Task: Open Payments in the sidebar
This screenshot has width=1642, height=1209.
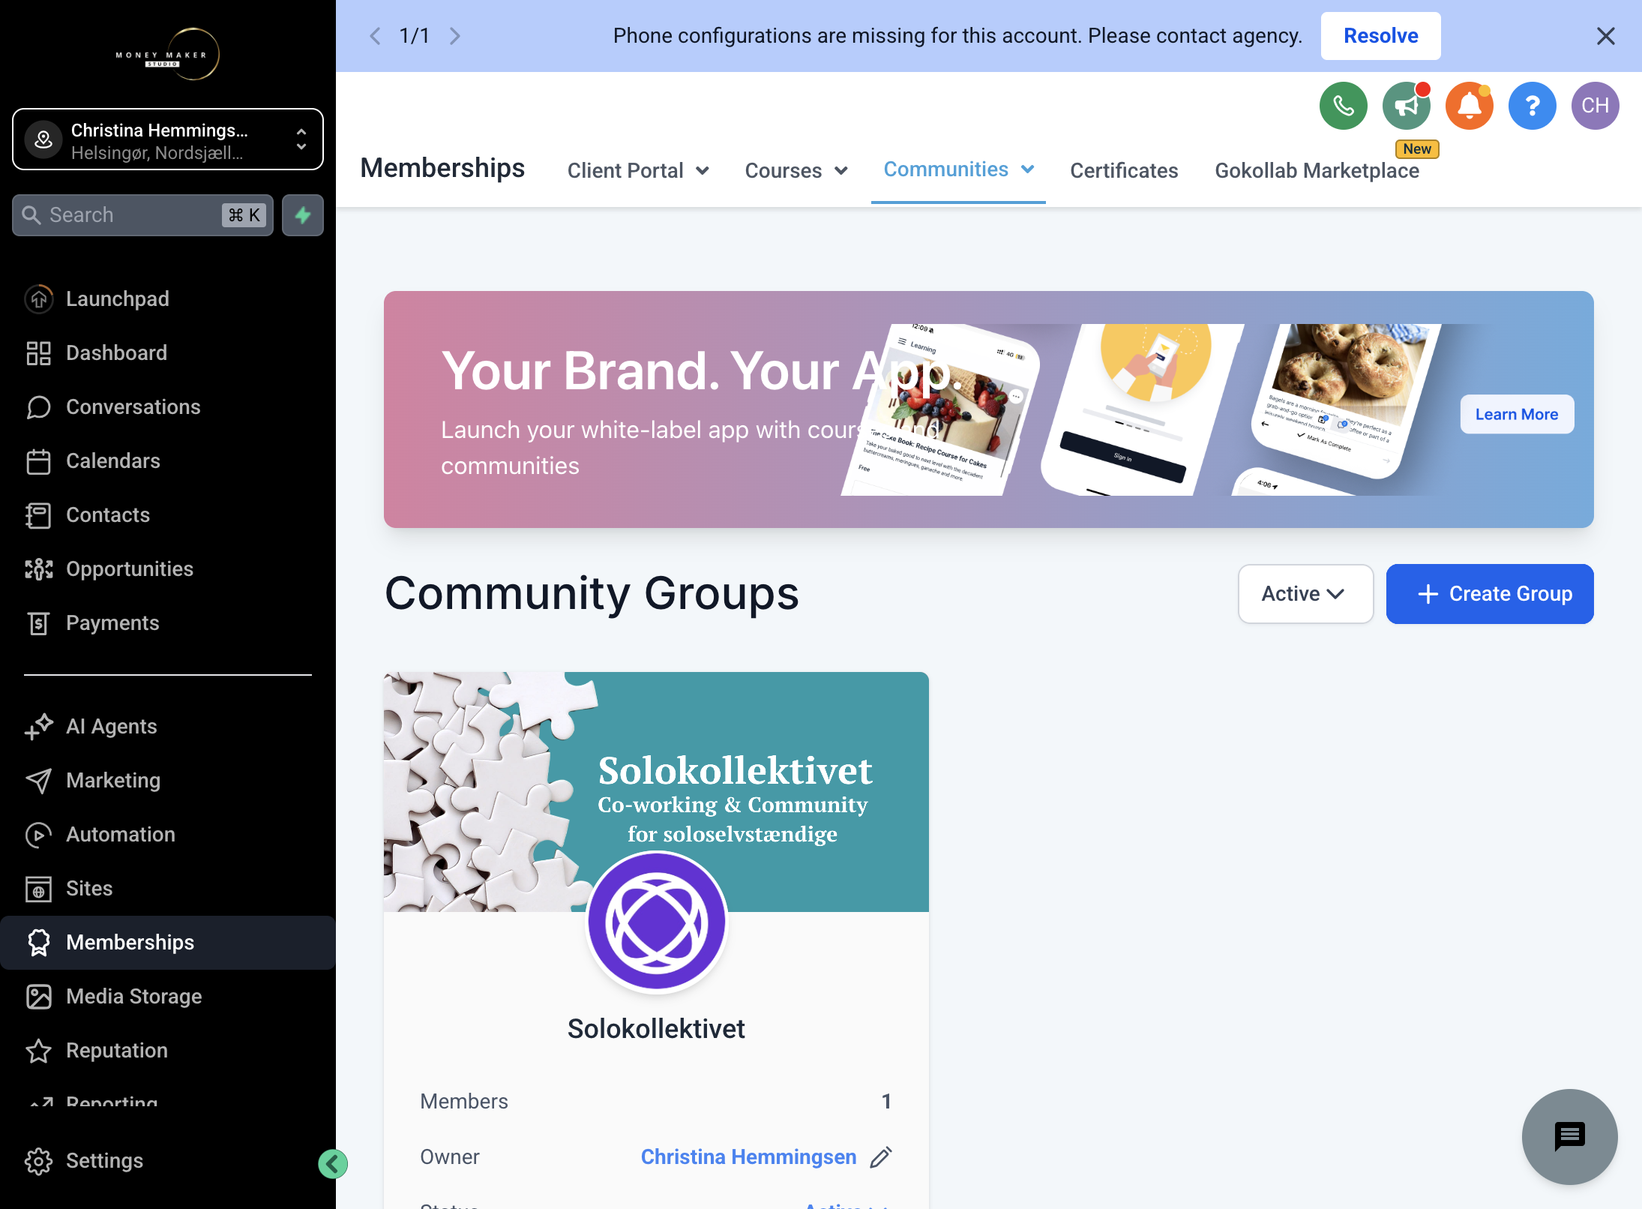Action: point(168,622)
